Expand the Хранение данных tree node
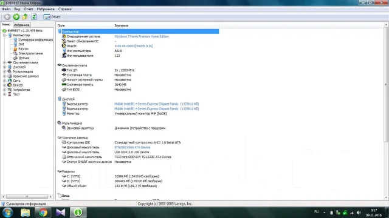The image size is (389, 218). tap(4, 76)
